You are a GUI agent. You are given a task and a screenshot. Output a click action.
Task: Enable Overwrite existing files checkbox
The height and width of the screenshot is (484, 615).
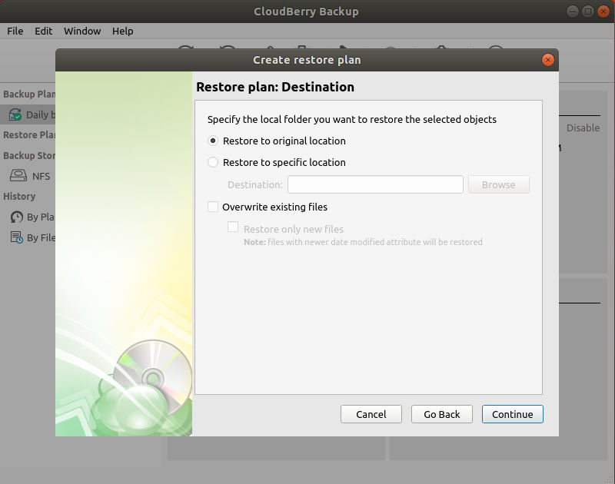coord(213,207)
